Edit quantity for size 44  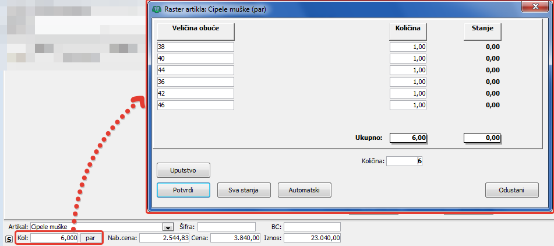pyautogui.click(x=408, y=71)
